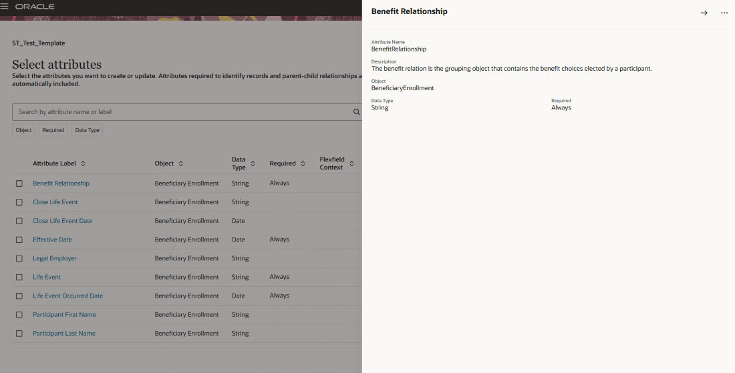This screenshot has height=373, width=735.
Task: Sort by Data Type column
Action: pyautogui.click(x=253, y=163)
